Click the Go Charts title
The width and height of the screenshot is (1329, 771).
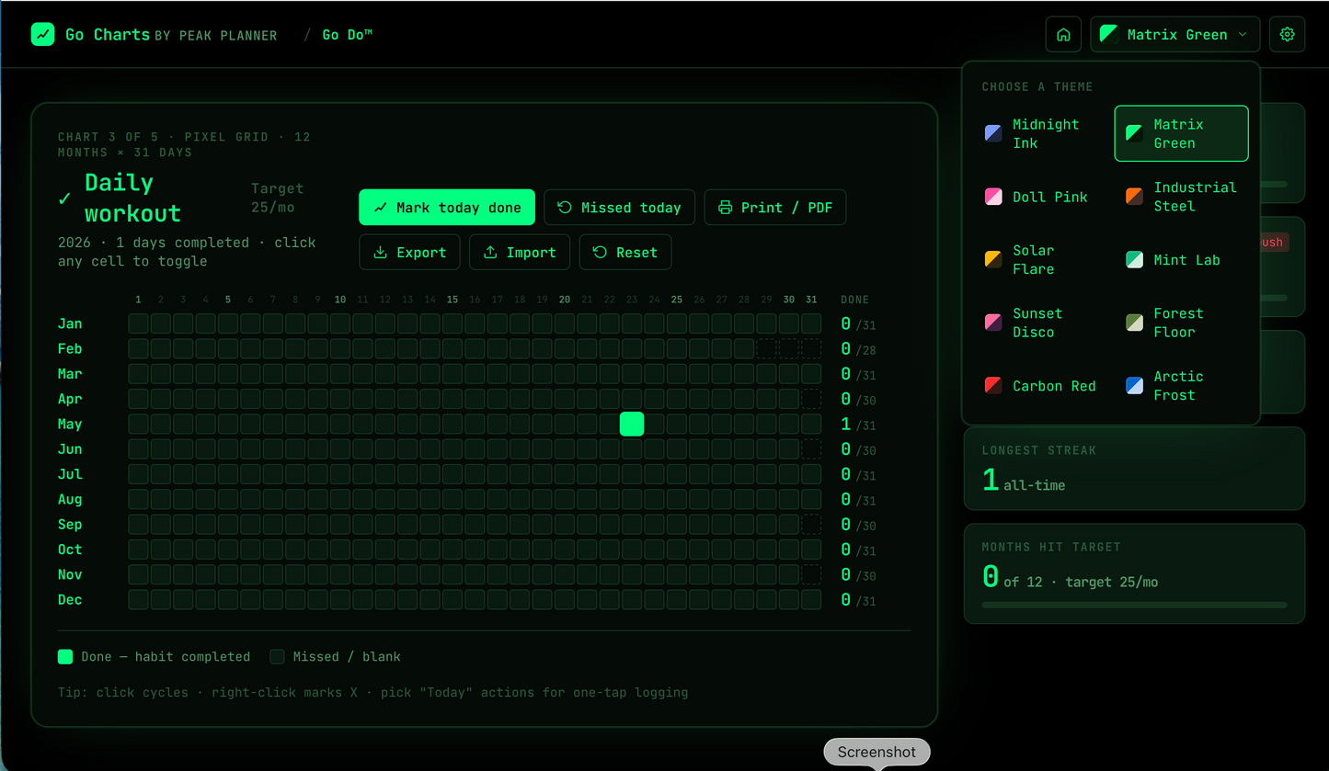(x=108, y=35)
